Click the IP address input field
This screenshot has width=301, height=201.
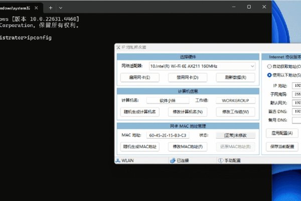pyautogui.click(x=296, y=85)
